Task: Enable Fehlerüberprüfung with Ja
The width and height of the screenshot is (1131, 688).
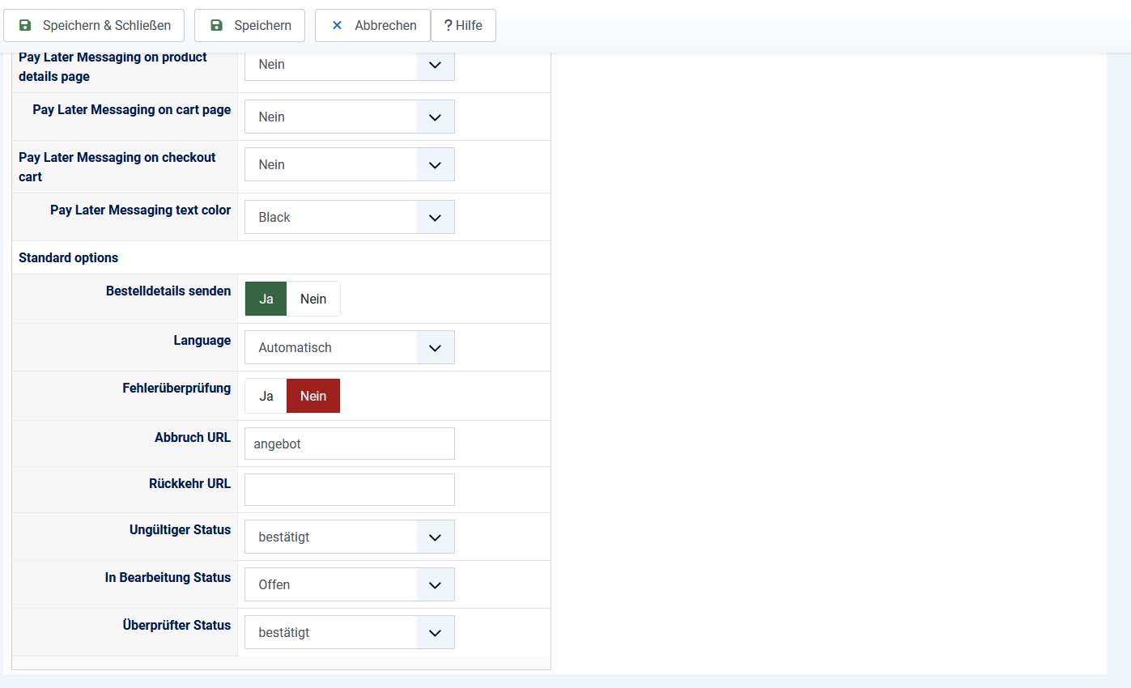Action: pyautogui.click(x=266, y=396)
